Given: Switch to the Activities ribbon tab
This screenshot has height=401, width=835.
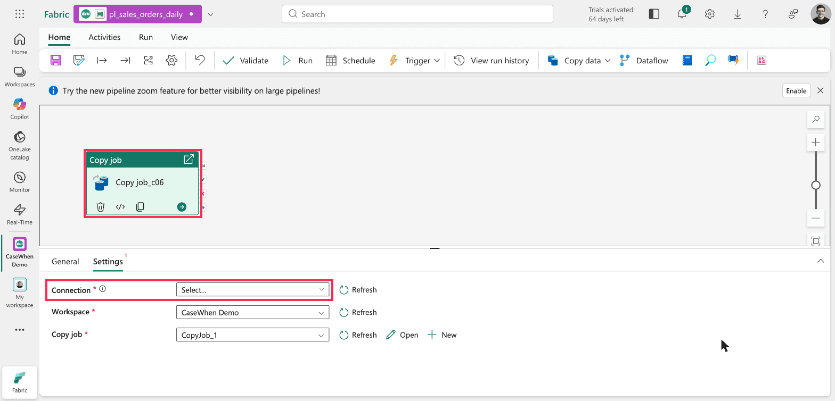Looking at the screenshot, I should pos(104,37).
